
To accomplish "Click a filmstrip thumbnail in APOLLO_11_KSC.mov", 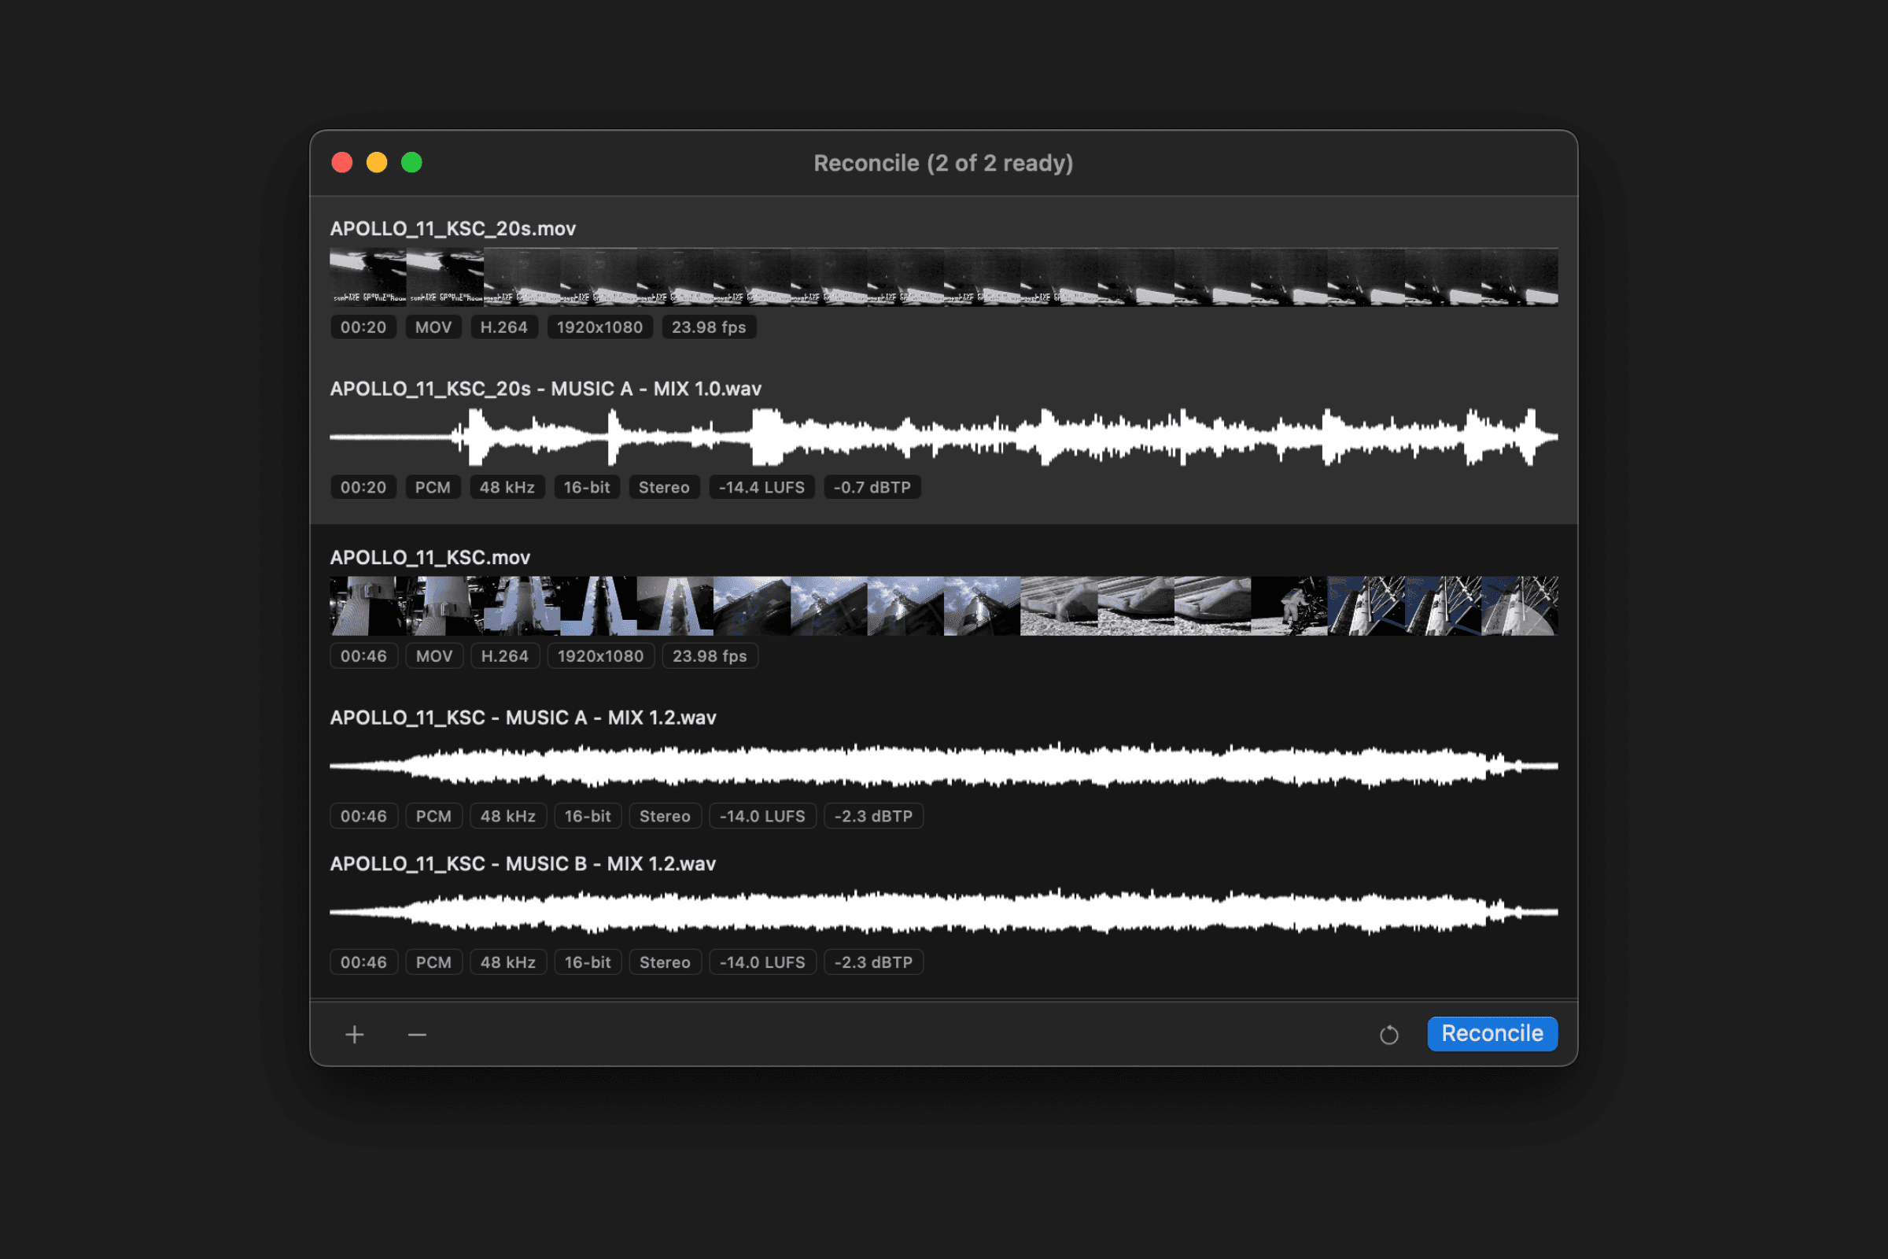I will [x=802, y=604].
